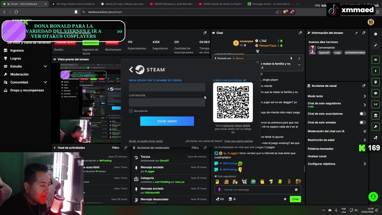The height and width of the screenshot is (215, 382).
Task: Expand the pinned message chevron
Action: (x=299, y=65)
